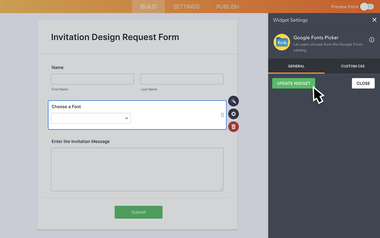Toggle the Preview Form switch
This screenshot has height=238, width=380.
(367, 7)
